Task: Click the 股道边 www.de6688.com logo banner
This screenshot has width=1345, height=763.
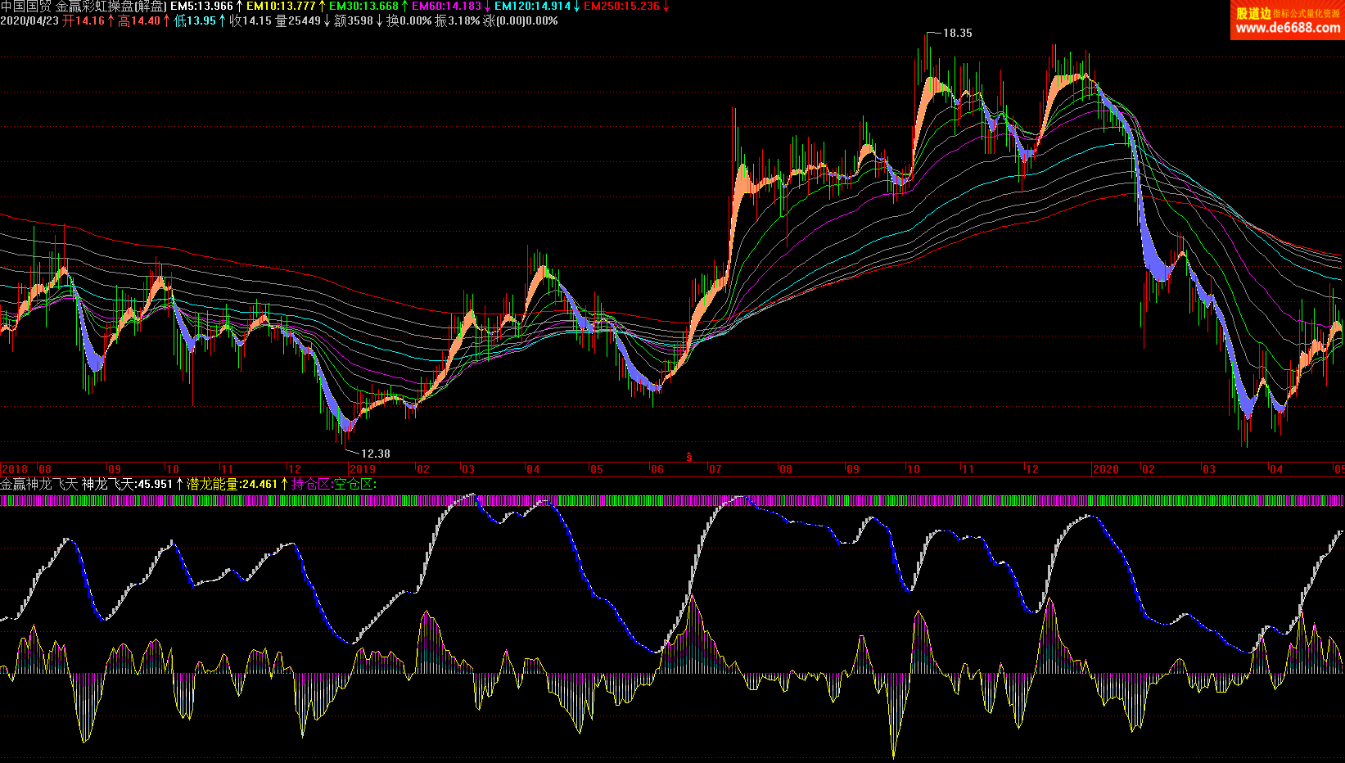Action: click(1287, 20)
